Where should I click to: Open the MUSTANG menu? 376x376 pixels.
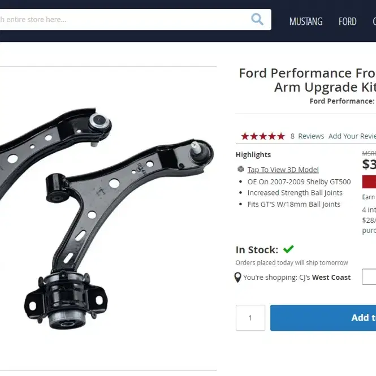[306, 21]
